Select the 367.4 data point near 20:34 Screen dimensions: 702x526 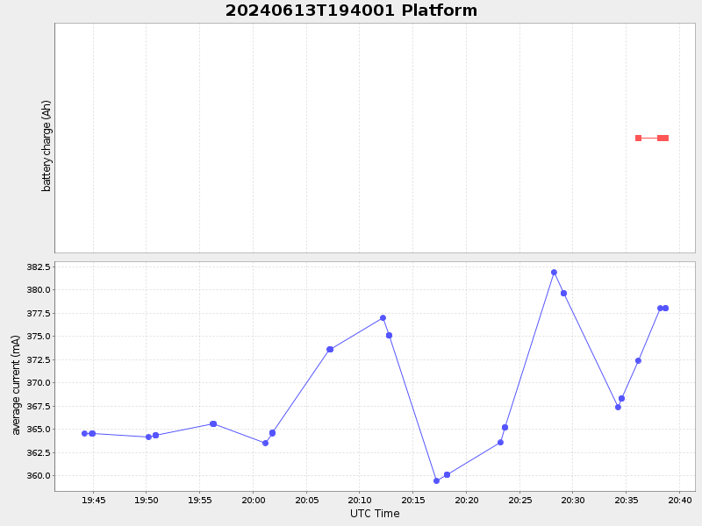619,408
